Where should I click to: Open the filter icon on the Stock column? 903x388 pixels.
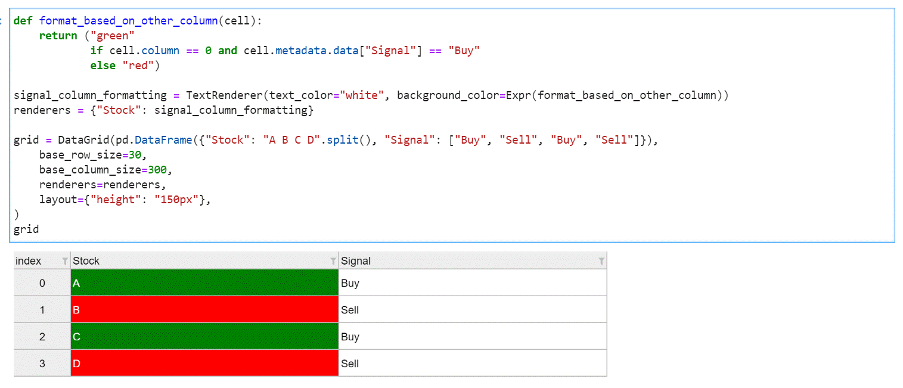[x=333, y=261]
